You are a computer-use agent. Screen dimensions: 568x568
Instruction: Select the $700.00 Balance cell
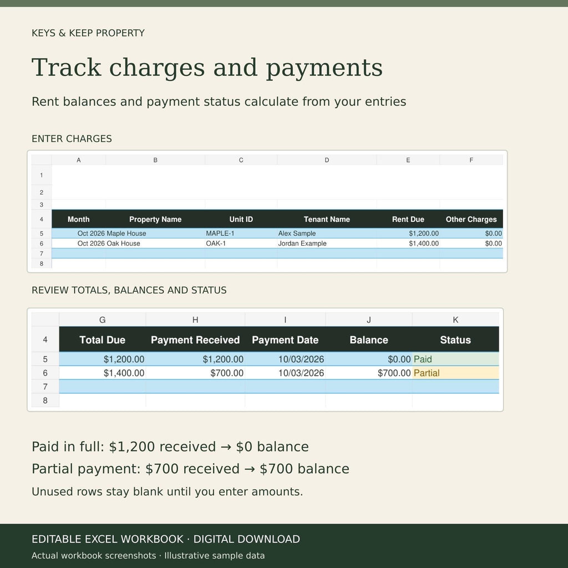coord(369,373)
